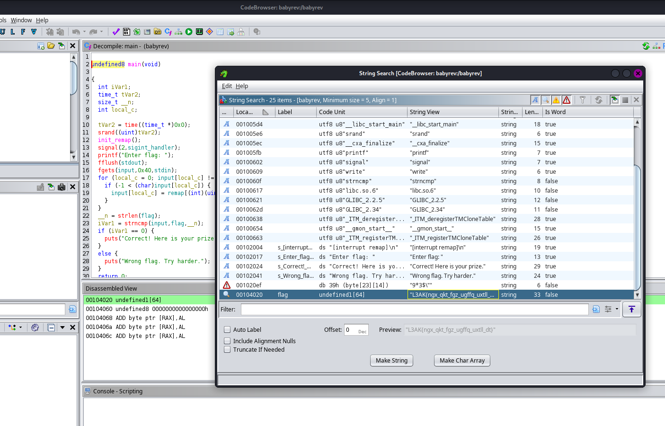This screenshot has width=665, height=426.
Task: Open the undo history dropdown arrow
Action: tap(84, 32)
